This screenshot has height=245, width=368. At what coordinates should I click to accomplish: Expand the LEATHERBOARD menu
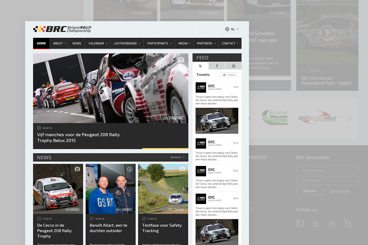[x=127, y=43]
